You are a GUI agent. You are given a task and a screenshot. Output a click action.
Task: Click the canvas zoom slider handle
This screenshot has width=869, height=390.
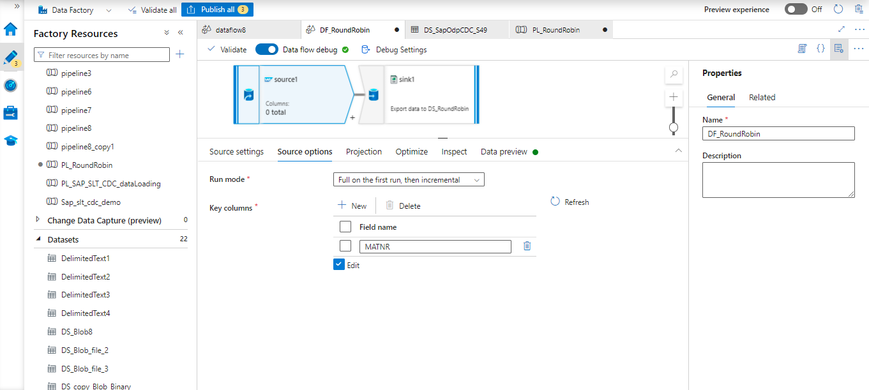(x=673, y=128)
